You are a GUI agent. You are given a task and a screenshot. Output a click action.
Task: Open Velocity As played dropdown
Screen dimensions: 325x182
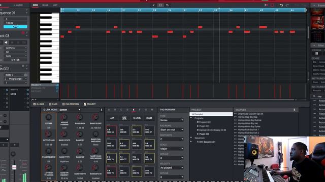pos(172,168)
